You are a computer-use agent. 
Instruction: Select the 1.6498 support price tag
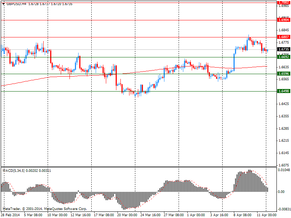pyautogui.click(x=283, y=91)
